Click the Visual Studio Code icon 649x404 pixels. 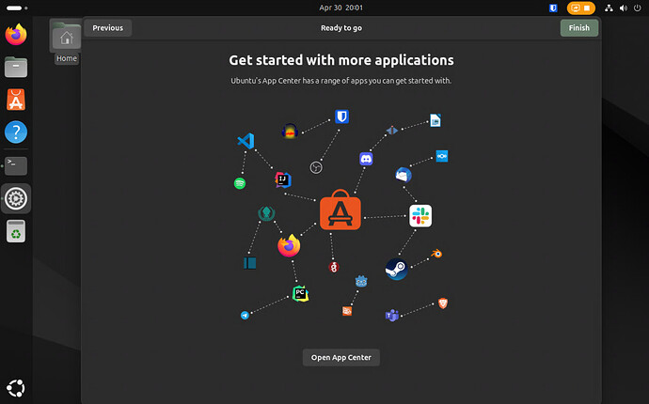coord(245,141)
